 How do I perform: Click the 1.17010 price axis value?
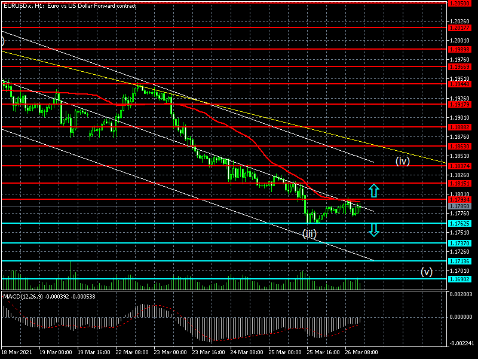tap(459, 271)
